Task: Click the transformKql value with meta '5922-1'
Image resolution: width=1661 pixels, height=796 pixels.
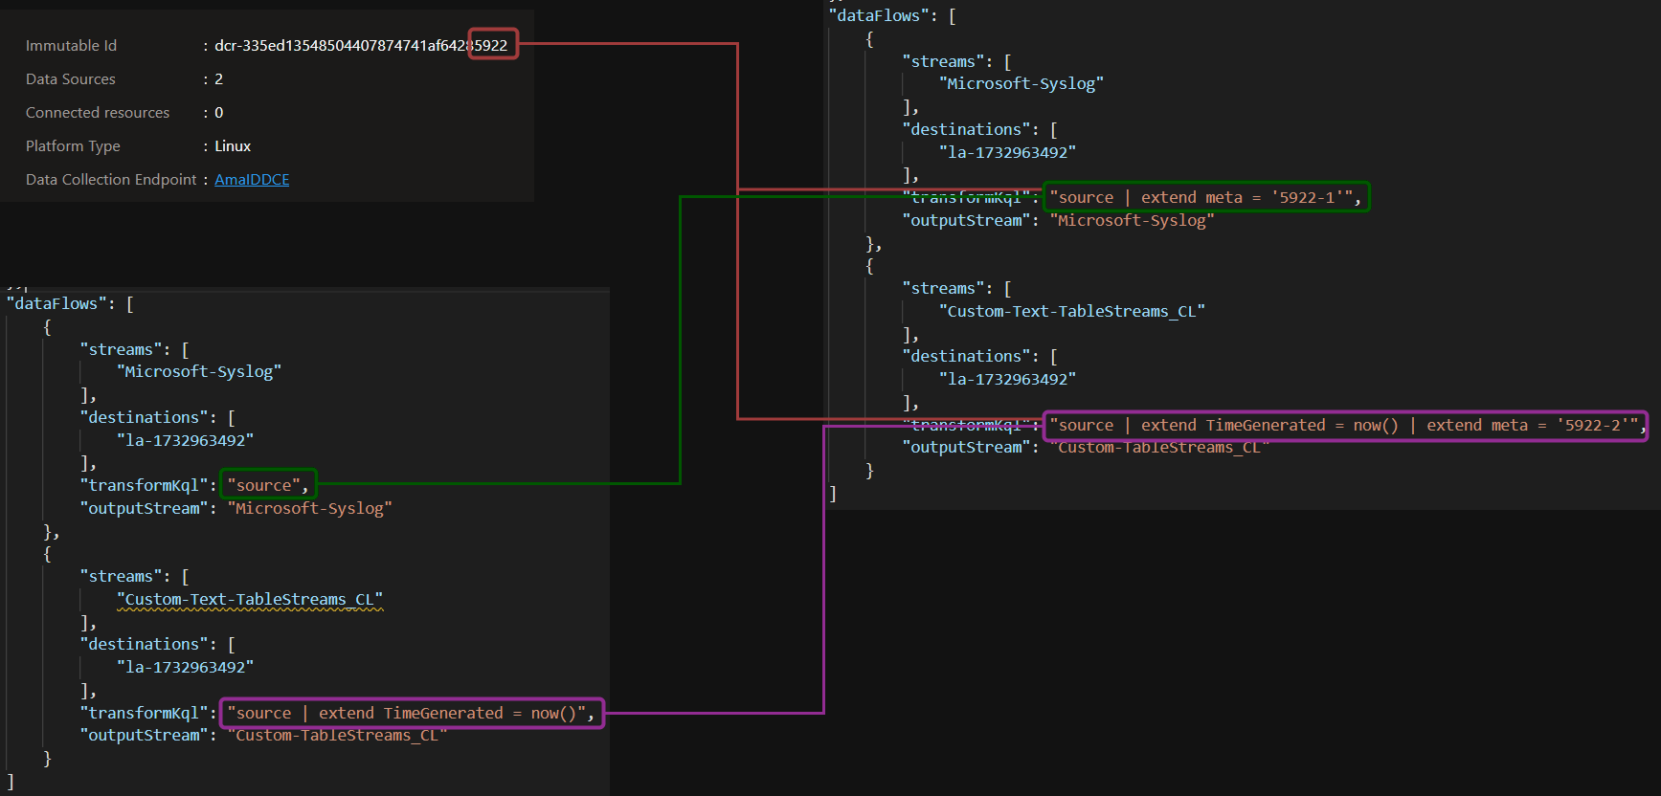Action: (1204, 198)
